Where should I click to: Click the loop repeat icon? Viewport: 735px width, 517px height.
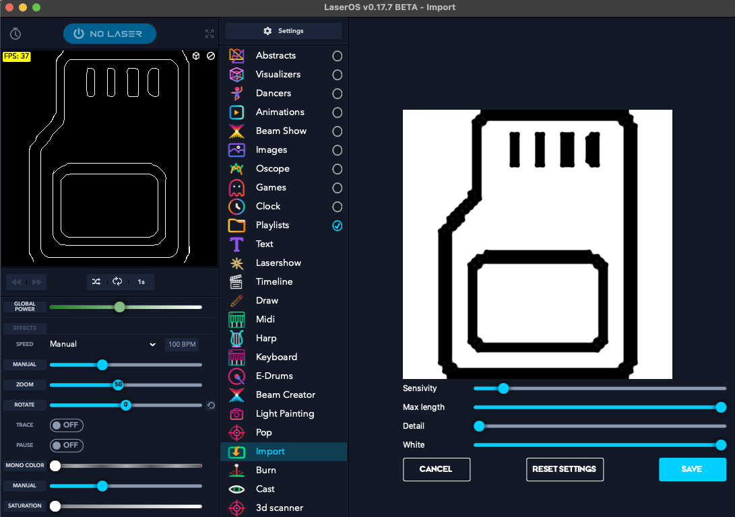click(117, 281)
